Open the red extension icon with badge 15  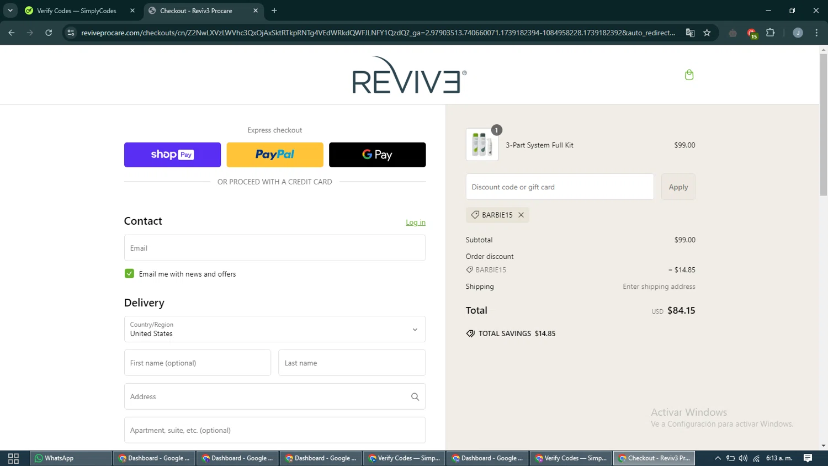[752, 33]
